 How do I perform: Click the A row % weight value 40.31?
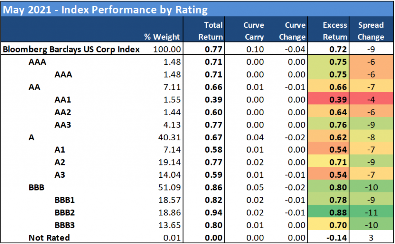(170, 137)
